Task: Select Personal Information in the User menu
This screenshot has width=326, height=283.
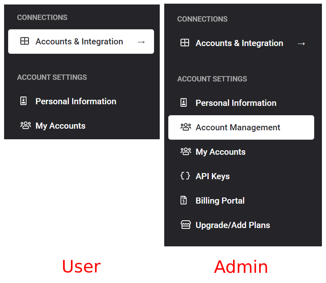Action: pyautogui.click(x=76, y=101)
